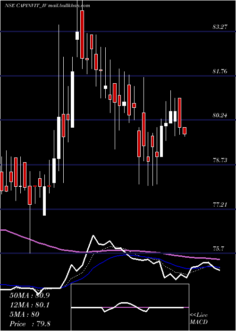Image resolution: width=236 pixels, height=331 pixels.
Task: Click the 77.21 price level label
Action: 220,204
